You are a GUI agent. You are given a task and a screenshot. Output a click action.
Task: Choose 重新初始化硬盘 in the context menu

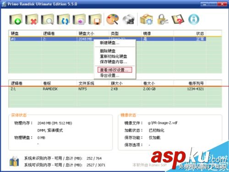[115, 56]
